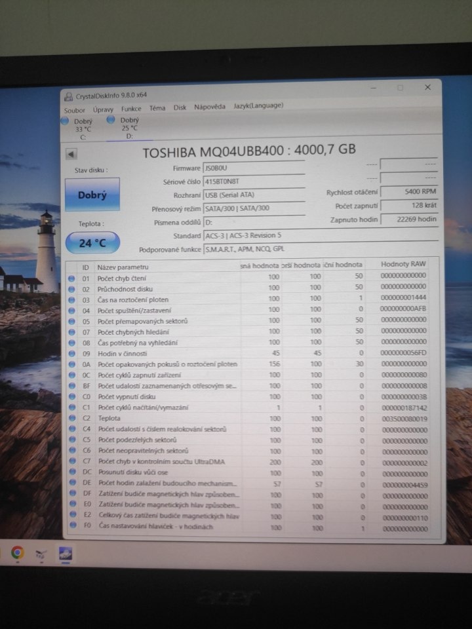Click the Firmware field JS0B0U
Image resolution: width=472 pixels, height=629 pixels.
(x=254, y=168)
